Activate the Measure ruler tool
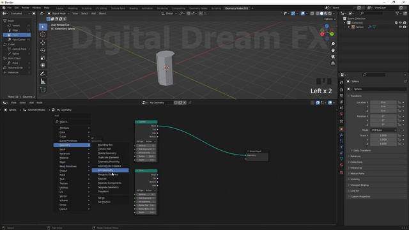Image resolution: width=409 pixels, height=230 pixels. [x=43, y=81]
